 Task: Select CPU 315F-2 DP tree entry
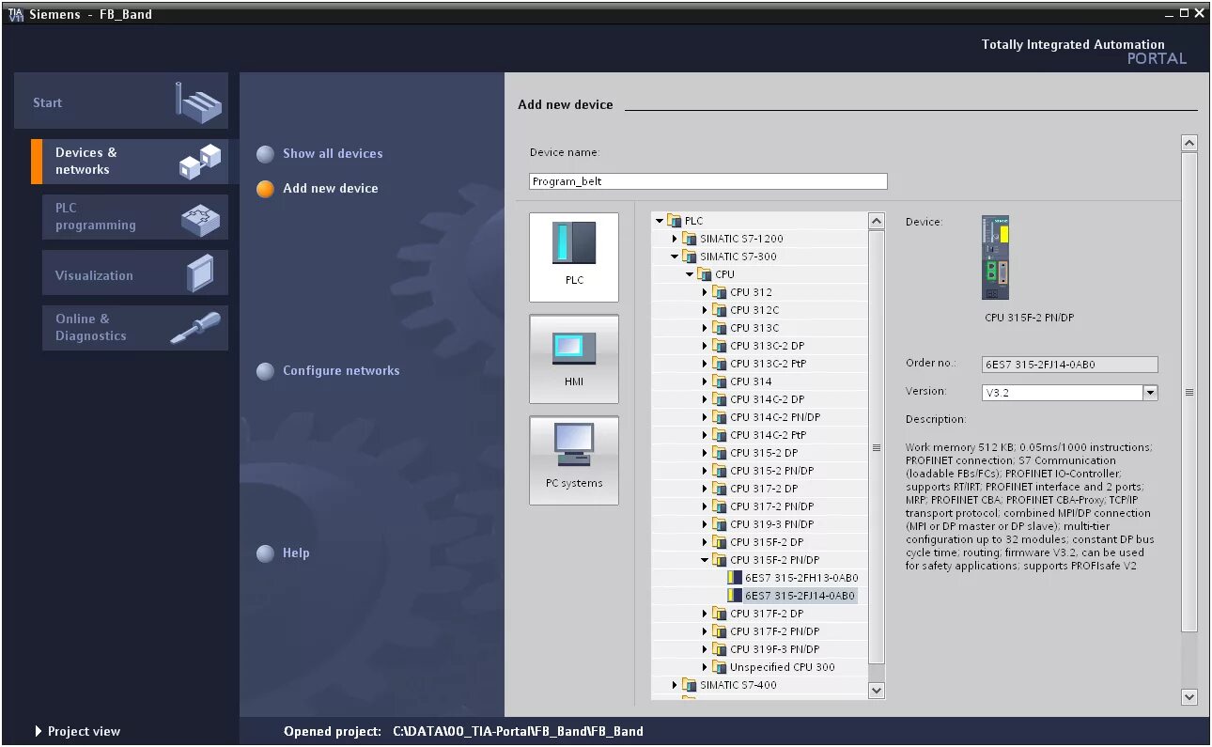tap(767, 542)
